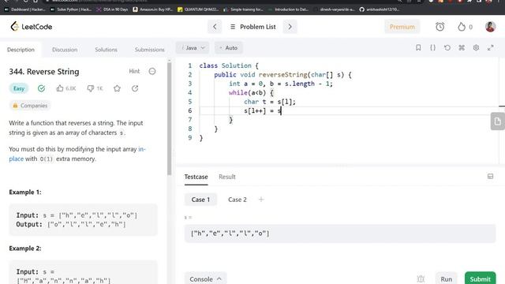Reset code to default icon

447,47
